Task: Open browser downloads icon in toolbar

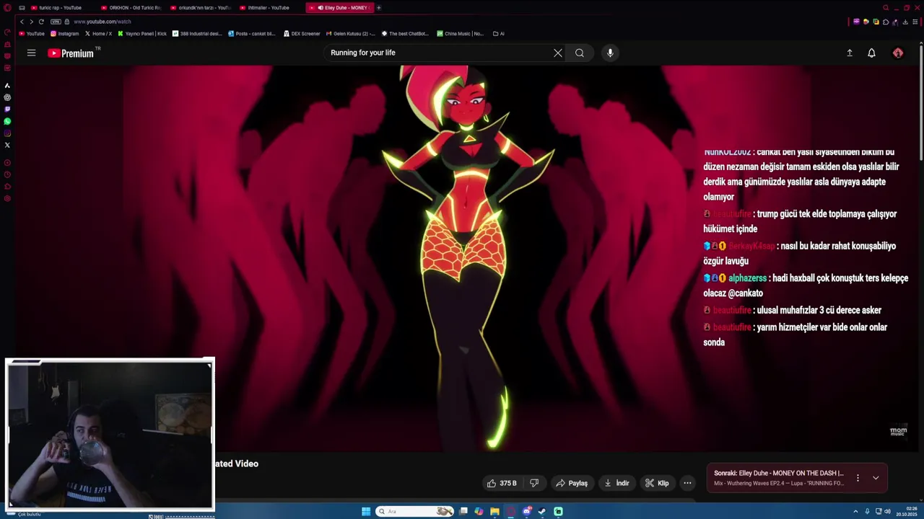Action: (x=905, y=22)
